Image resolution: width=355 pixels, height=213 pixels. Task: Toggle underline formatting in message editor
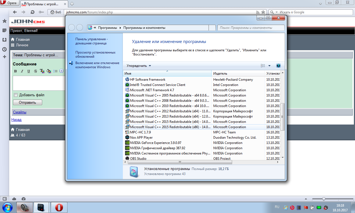pyautogui.click(x=29, y=71)
